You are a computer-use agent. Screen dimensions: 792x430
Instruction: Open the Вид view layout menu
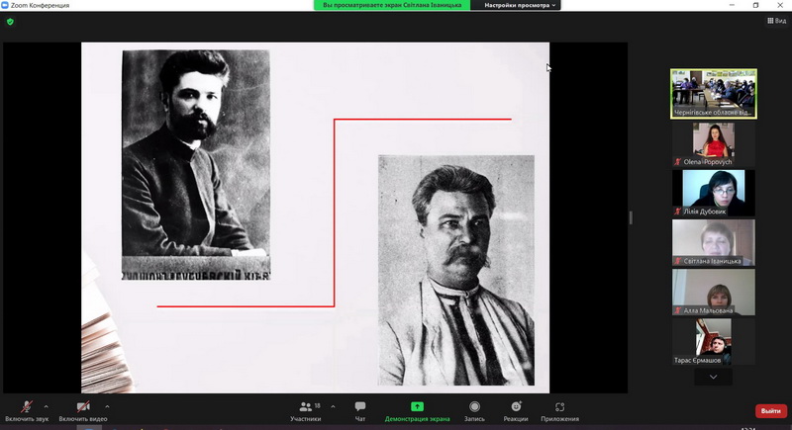point(776,21)
